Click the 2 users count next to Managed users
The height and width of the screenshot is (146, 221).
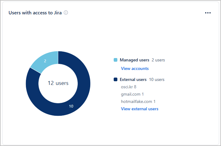pos(158,60)
